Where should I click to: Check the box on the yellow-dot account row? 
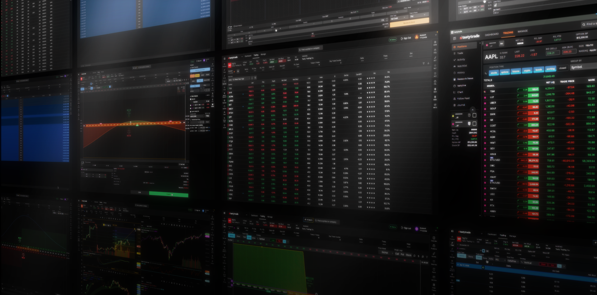(x=474, y=115)
